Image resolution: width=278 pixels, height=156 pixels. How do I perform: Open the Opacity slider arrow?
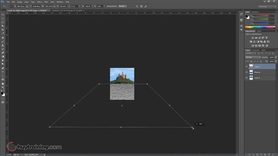276,57
